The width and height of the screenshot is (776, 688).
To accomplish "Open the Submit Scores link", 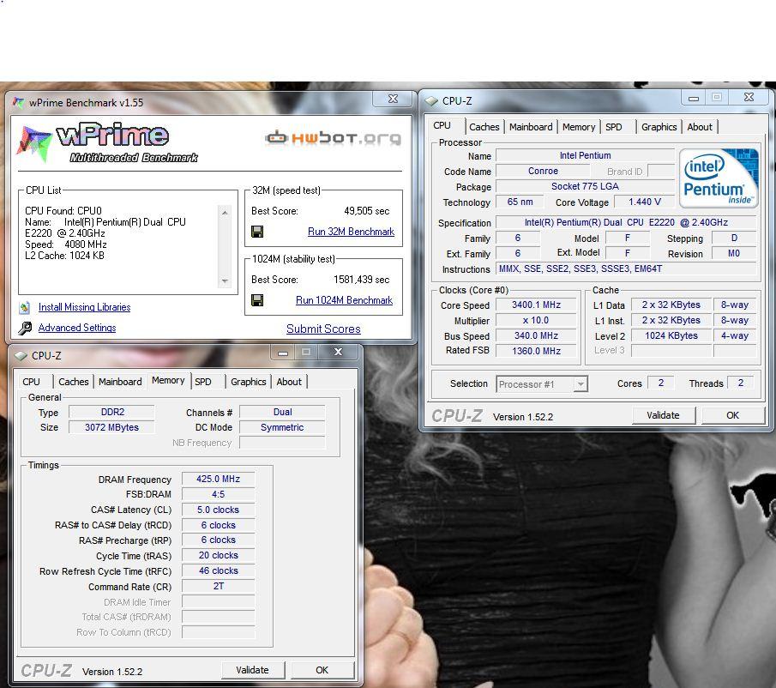I will tap(323, 329).
